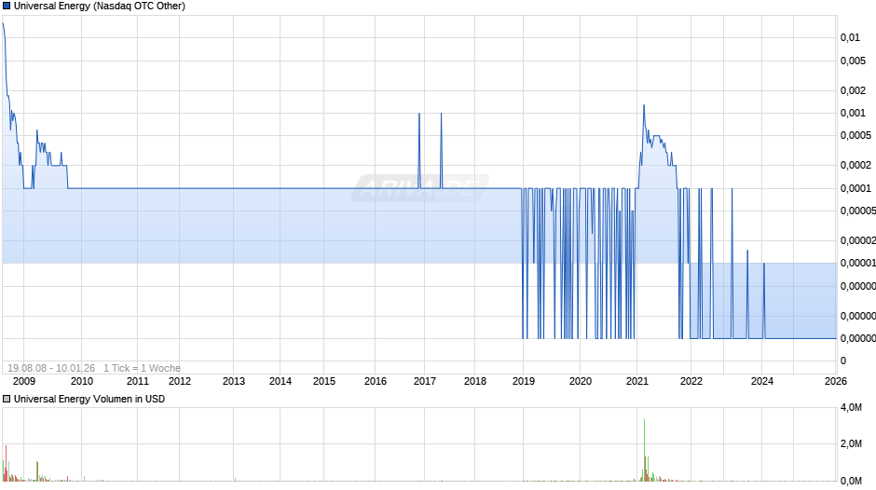Click the date range text '19.08.08 - 10.01.26'
This screenshot has width=876, height=490.
coord(51,368)
